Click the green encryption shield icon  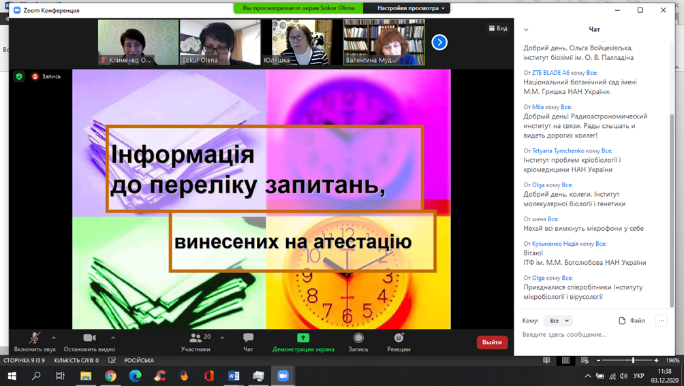(x=19, y=77)
